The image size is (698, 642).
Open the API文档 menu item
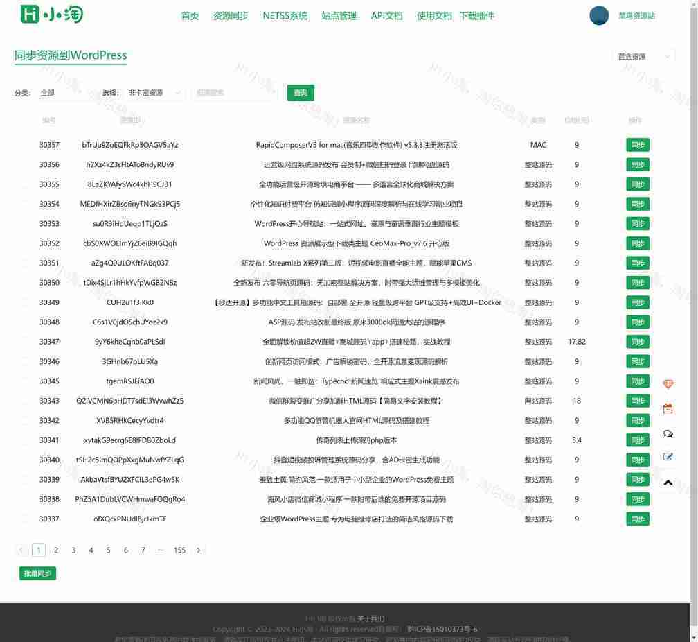tap(386, 16)
